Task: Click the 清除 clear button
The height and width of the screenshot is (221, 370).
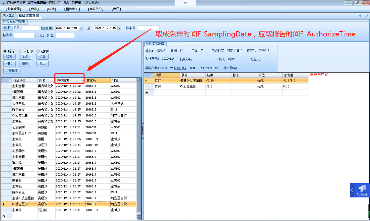Action: pyautogui.click(x=25, y=64)
